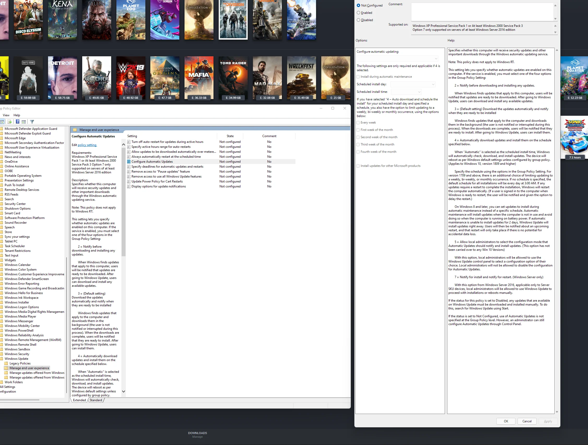Click the OK button
This screenshot has height=445, width=588.
point(506,421)
